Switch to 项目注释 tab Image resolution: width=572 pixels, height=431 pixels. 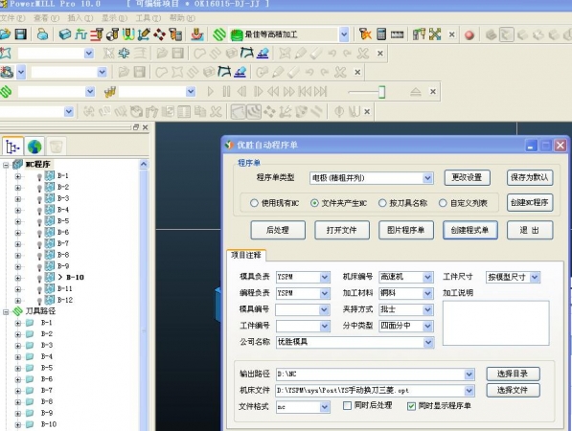(246, 255)
